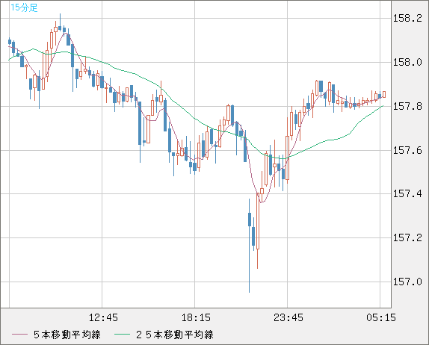Click the 158.2 price axis label

(407, 19)
